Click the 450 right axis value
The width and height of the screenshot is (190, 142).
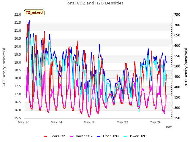click(177, 77)
